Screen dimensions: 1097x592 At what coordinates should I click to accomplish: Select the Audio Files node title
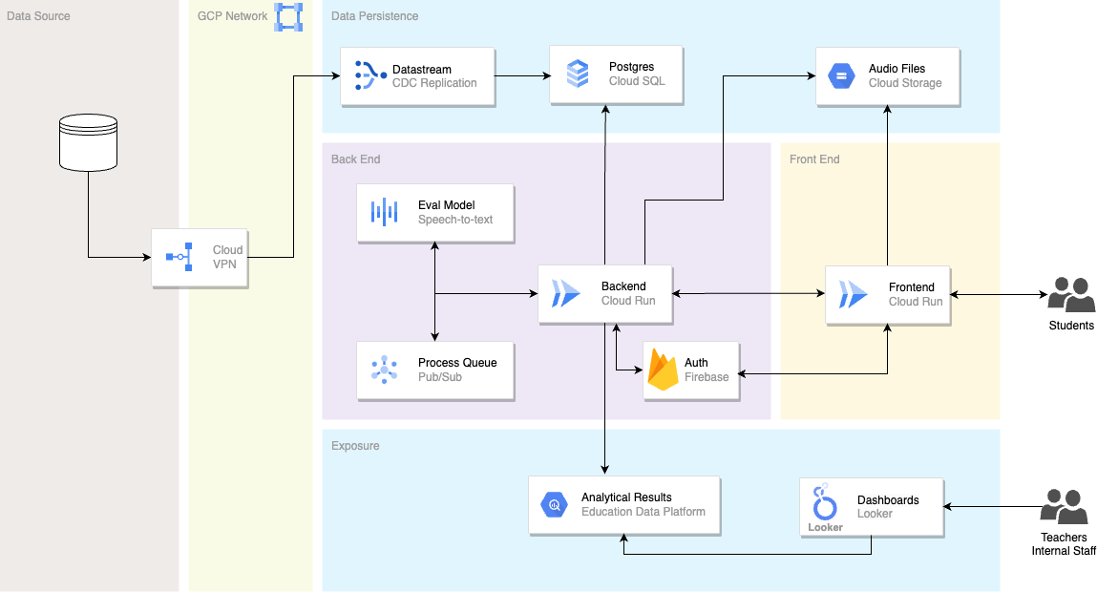pos(897,69)
